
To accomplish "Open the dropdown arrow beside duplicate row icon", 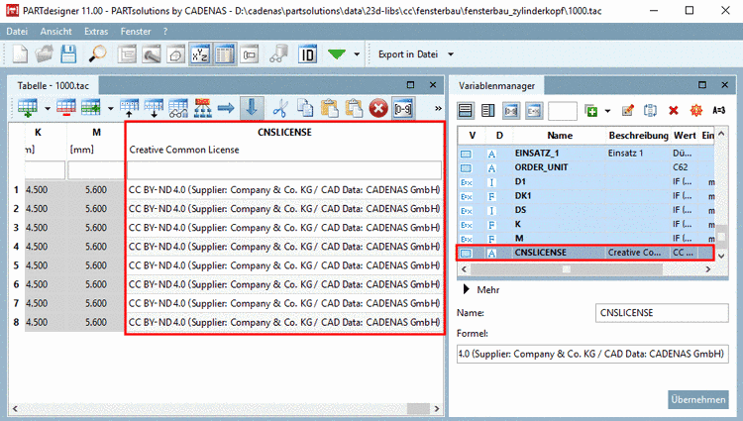I will point(110,108).
